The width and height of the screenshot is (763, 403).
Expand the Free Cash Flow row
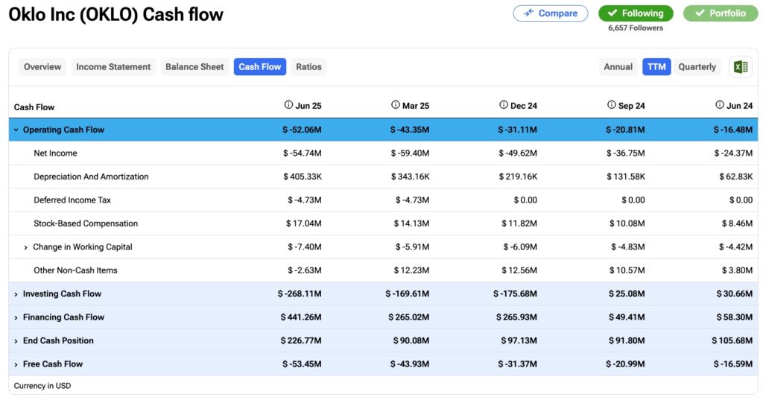pos(16,364)
